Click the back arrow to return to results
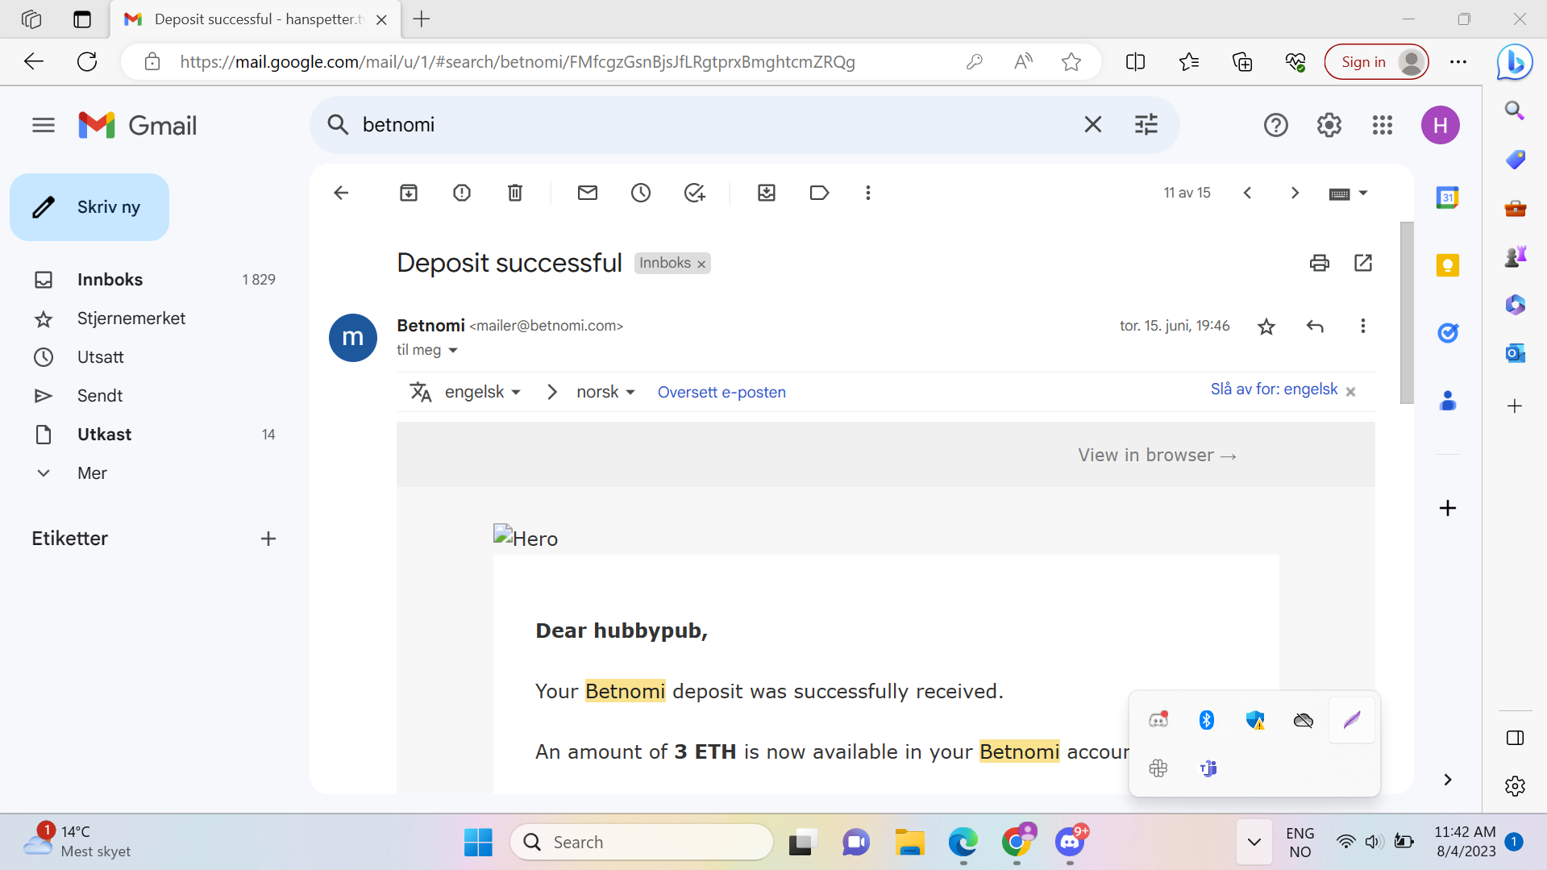Viewport: 1547px width, 870px height. coord(341,193)
